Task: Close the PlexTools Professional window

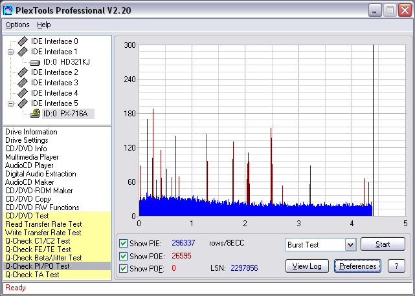Action: coord(405,10)
